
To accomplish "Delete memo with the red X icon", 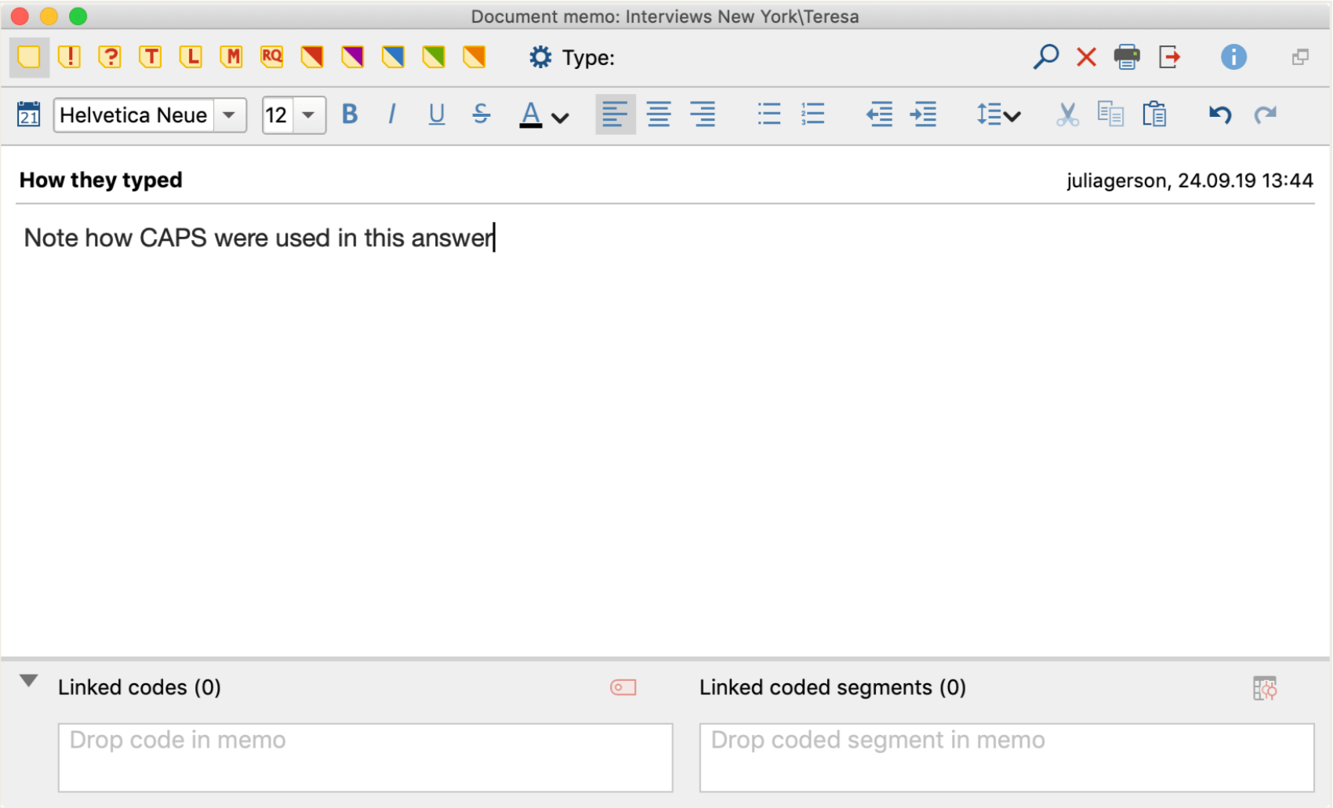I will pos(1086,56).
